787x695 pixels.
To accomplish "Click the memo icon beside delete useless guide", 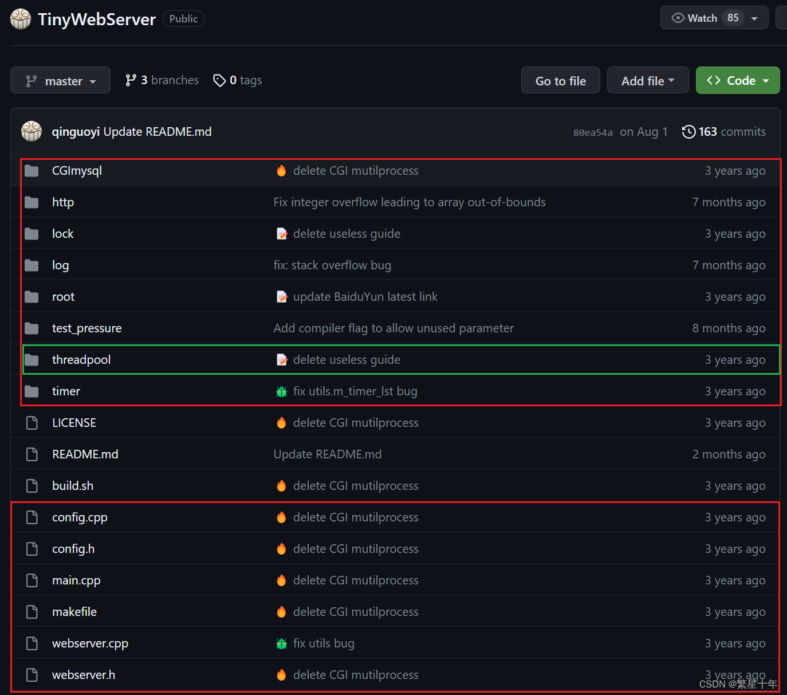I will [282, 233].
